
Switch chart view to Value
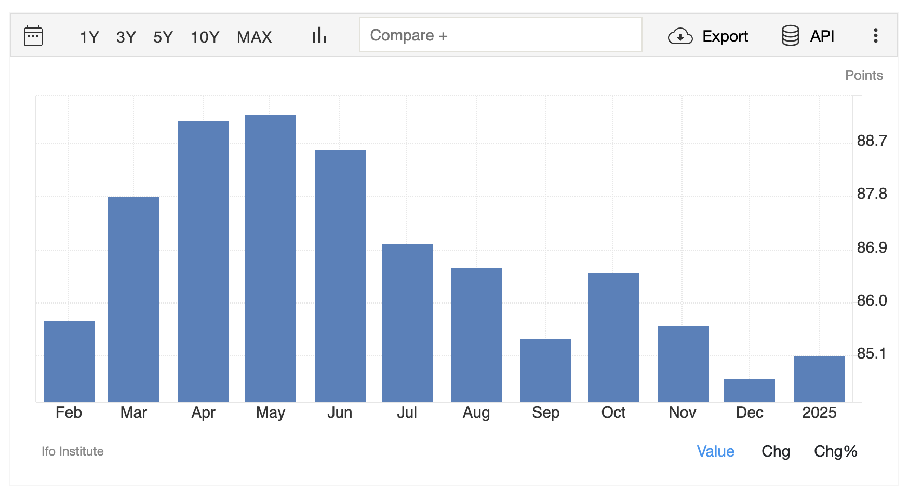(715, 451)
